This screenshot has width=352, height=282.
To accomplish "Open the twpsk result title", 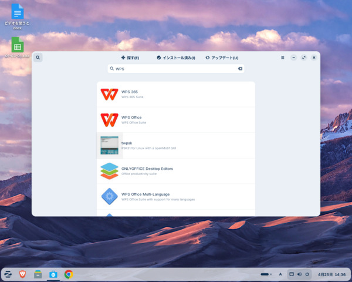I will tap(127, 143).
